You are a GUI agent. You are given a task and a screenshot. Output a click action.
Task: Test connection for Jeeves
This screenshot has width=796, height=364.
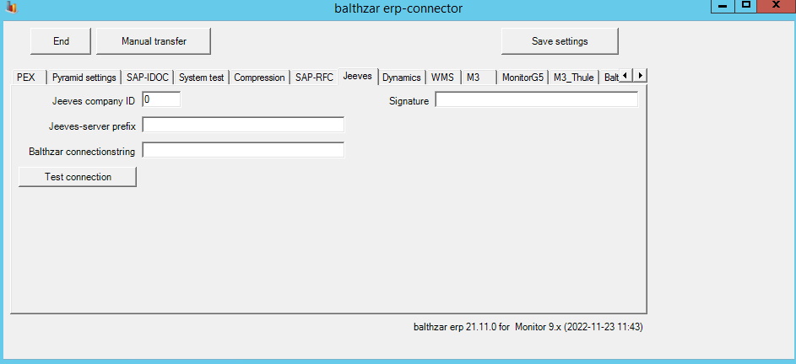(x=78, y=177)
